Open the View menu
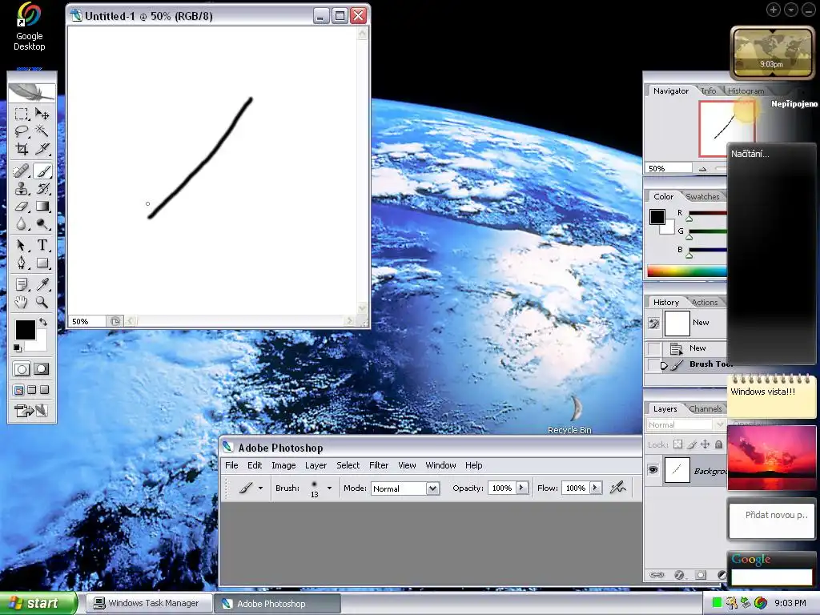 coord(407,465)
